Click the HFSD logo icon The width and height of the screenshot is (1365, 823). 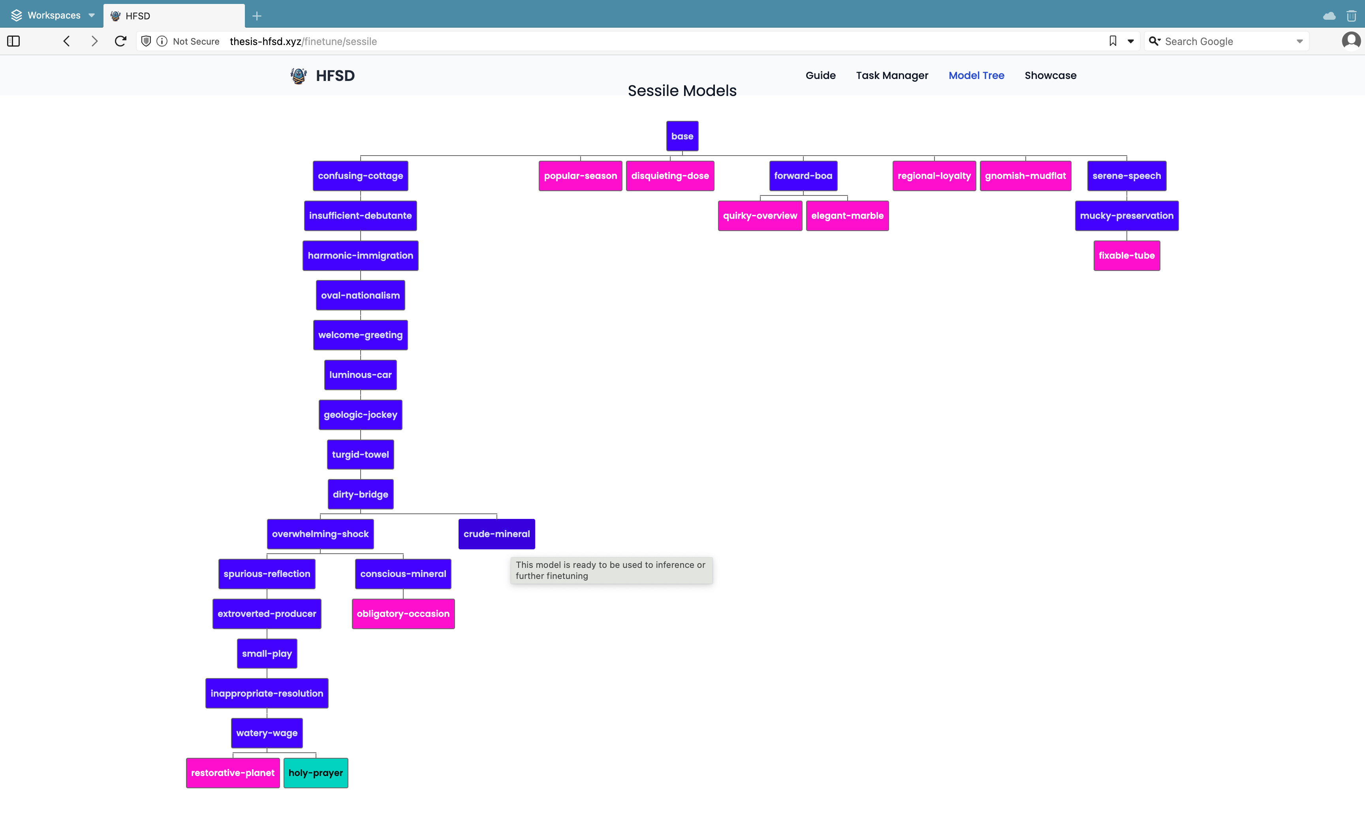click(299, 75)
